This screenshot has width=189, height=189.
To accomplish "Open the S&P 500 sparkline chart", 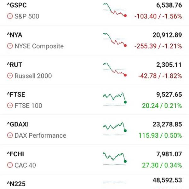I will coord(114,10).
